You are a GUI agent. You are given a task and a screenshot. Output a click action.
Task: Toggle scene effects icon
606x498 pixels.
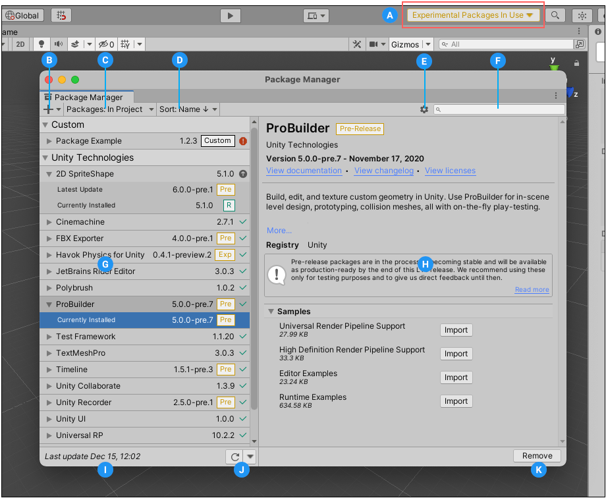[75, 45]
